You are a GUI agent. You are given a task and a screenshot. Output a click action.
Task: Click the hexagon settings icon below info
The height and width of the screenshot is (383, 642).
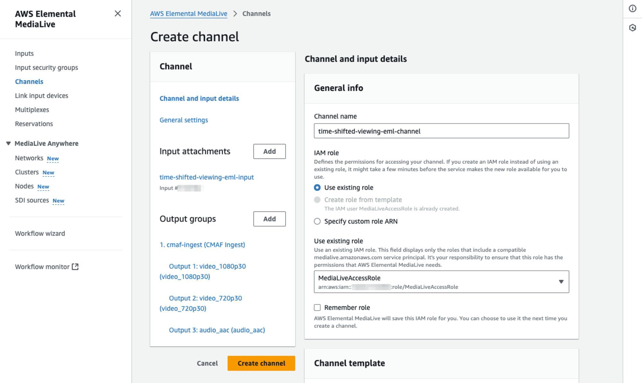[x=632, y=28]
